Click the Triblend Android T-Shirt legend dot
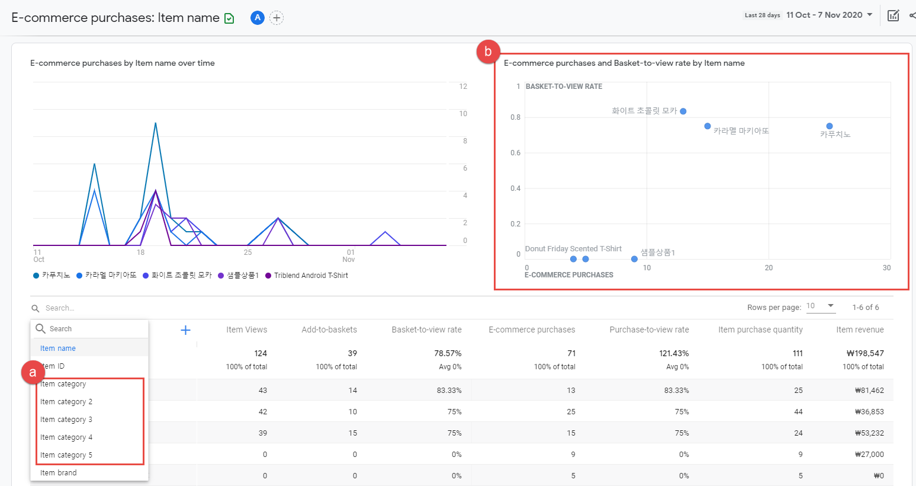 [268, 276]
